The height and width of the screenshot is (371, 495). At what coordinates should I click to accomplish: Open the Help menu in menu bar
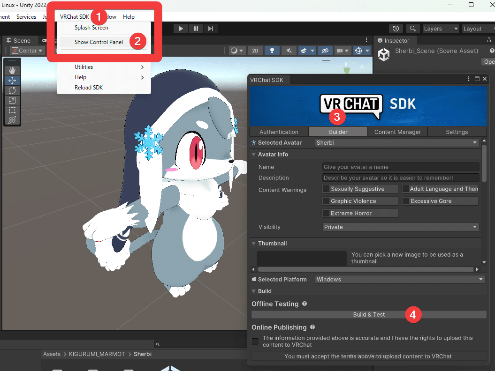129,17
